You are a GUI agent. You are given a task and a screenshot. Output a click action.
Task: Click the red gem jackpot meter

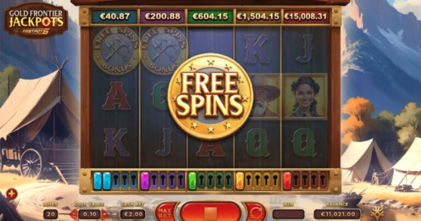pos(305,181)
